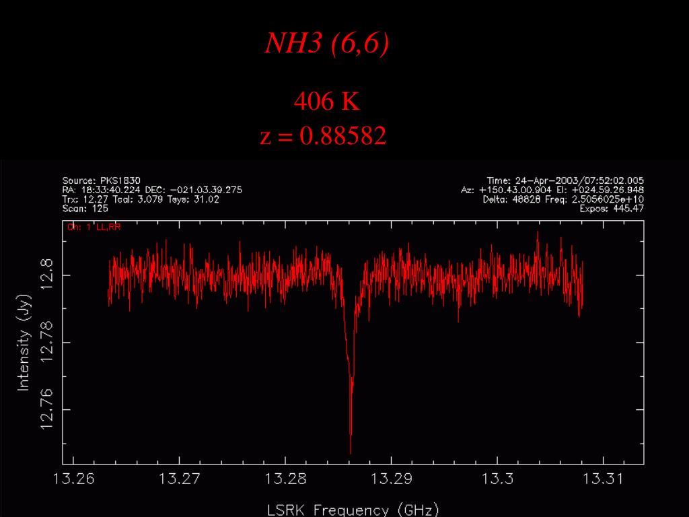Click the 'Delta: 48828' header value

512,199
